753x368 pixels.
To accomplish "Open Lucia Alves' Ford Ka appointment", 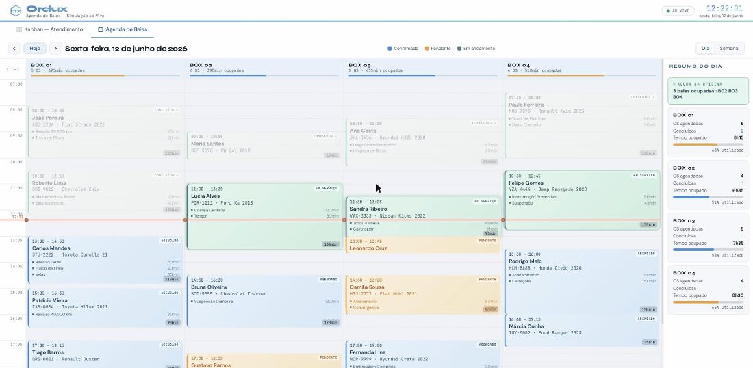I will (x=264, y=216).
